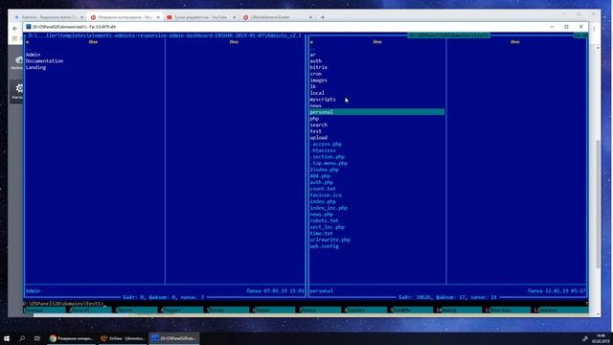613x345 pixels.
Task: Click the F3 Просм view button
Action: (x=136, y=310)
